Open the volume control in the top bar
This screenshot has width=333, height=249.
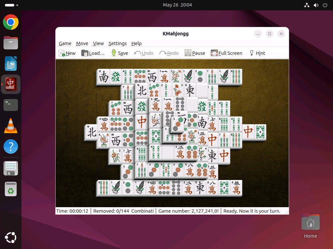pyautogui.click(x=316, y=5)
